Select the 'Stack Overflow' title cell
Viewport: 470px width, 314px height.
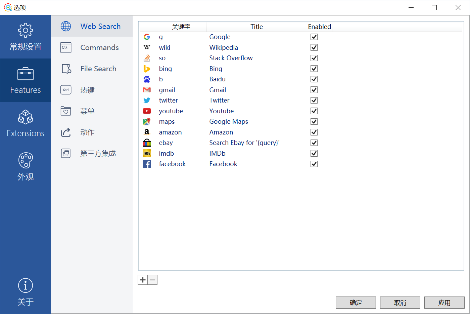tap(231, 58)
